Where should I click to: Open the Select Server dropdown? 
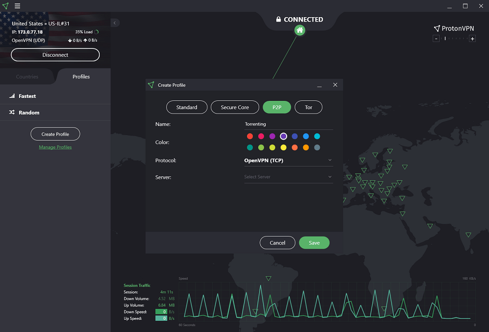(x=289, y=177)
